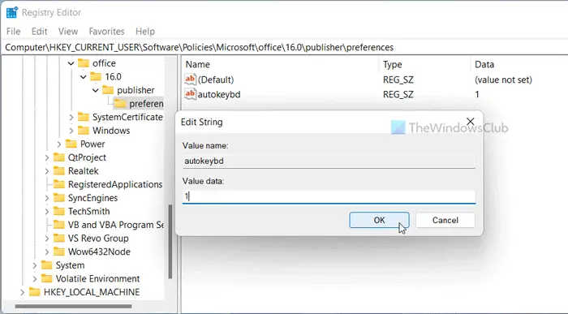Click the Realtek folder icon
Image resolution: width=568 pixels, height=314 pixels.
58,170
